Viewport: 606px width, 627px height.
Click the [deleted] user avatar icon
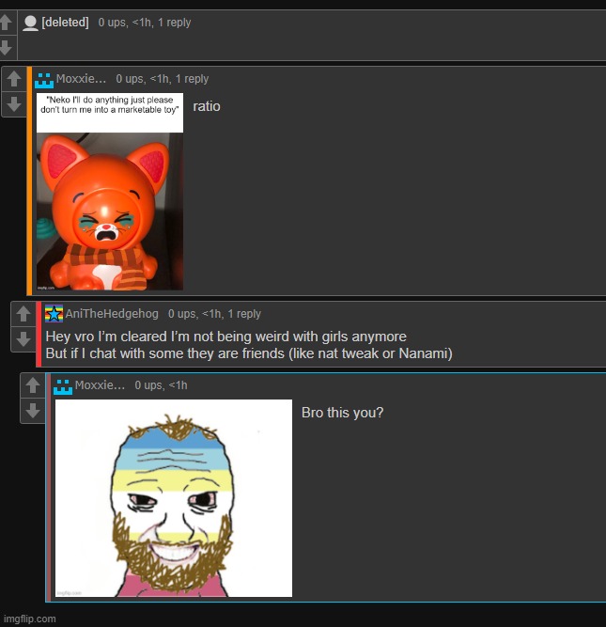click(x=30, y=23)
